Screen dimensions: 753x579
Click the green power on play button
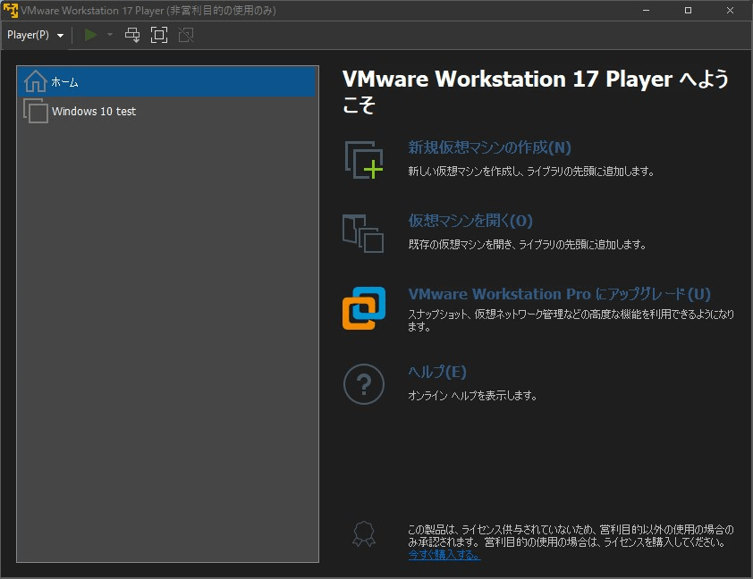pyautogui.click(x=90, y=35)
